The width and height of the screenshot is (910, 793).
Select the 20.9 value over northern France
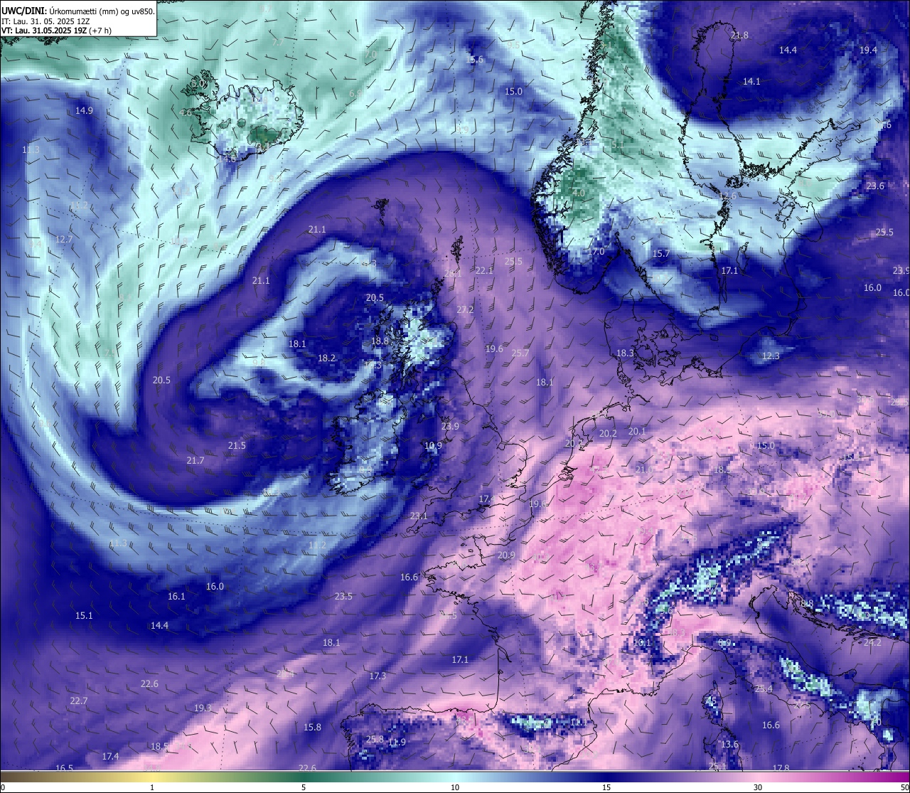pyautogui.click(x=506, y=555)
